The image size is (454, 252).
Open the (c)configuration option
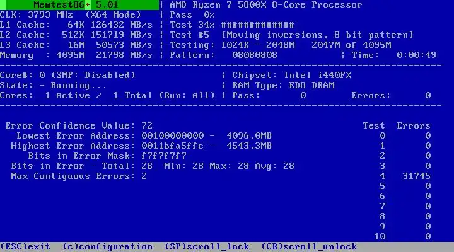click(x=108, y=247)
